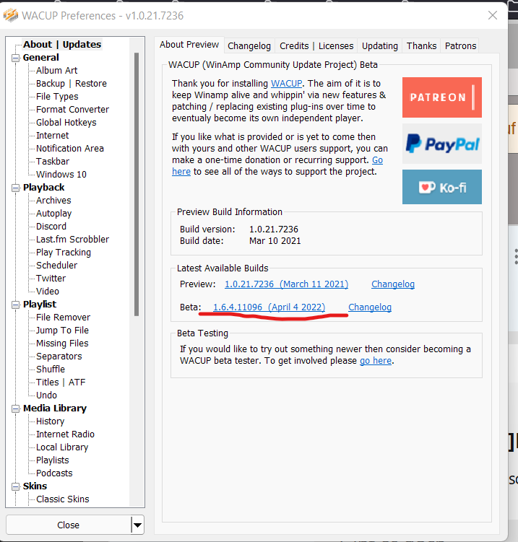Click the tree view vertical scrollbar
518x542 pixels.
[137, 184]
